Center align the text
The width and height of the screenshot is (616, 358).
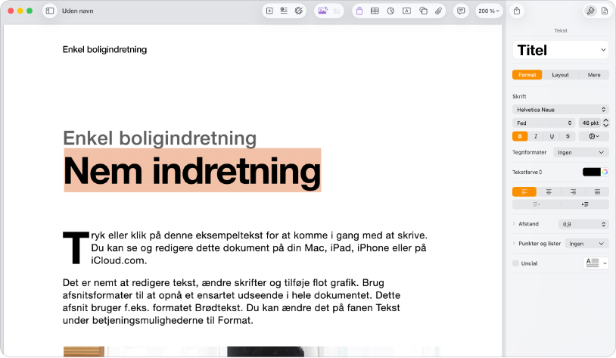tap(549, 191)
